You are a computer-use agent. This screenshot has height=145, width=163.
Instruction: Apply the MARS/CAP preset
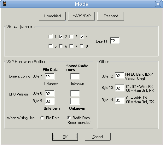[81, 16]
